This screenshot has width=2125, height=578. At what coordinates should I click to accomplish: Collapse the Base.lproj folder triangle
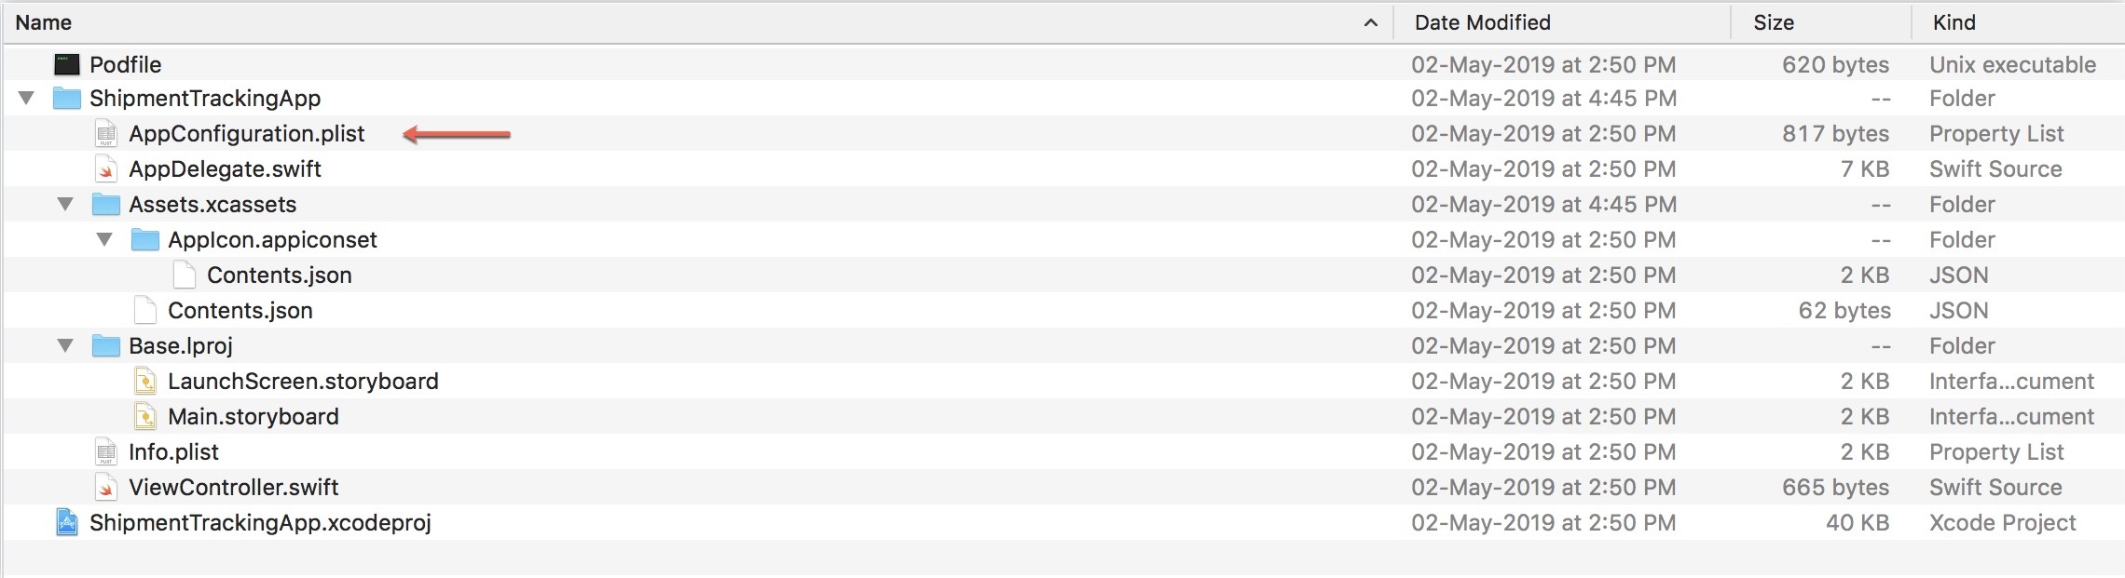65,346
